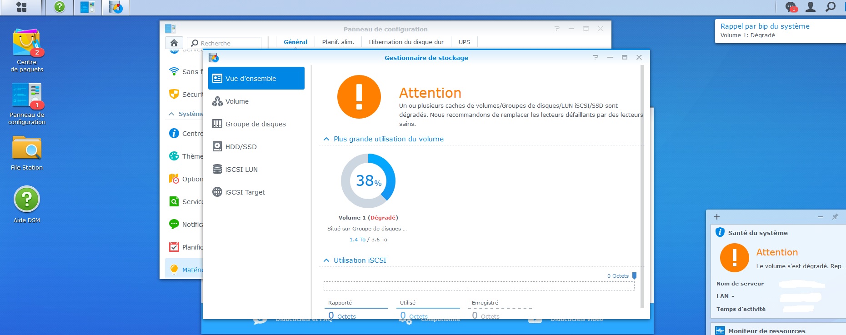
Task: Open Centre de paquets desktop icon
Action: point(27,50)
